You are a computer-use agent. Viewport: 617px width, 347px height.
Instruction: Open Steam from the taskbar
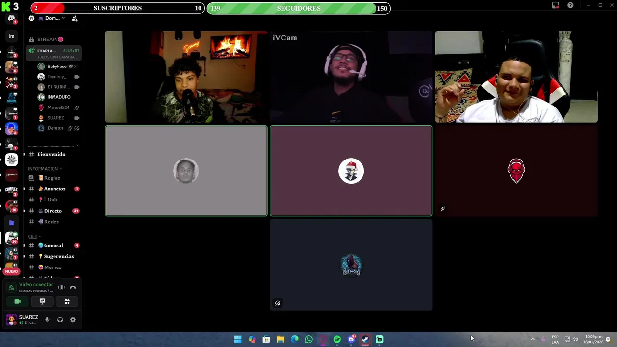coord(365,339)
